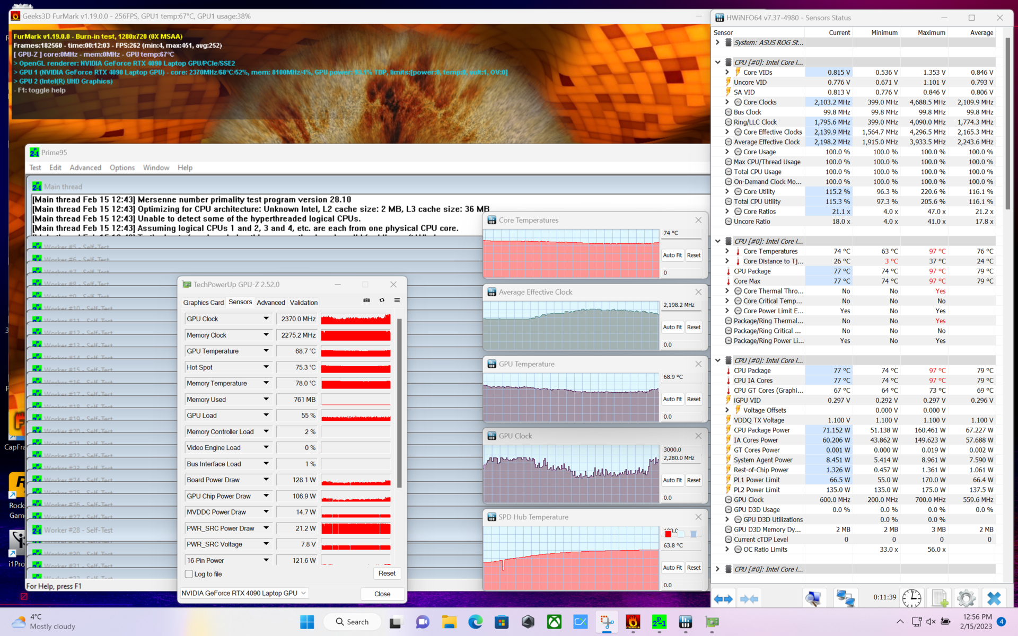1018x636 pixels.
Task: Click GPU-Z Close button
Action: (382, 594)
